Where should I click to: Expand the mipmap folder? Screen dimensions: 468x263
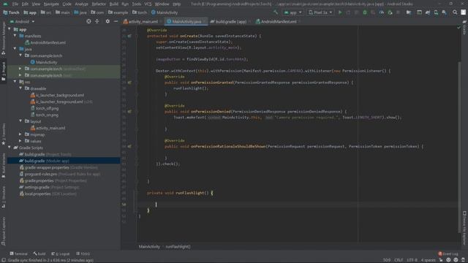tap(20, 134)
